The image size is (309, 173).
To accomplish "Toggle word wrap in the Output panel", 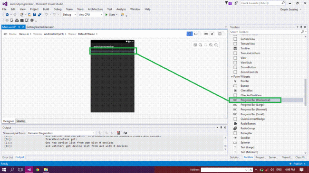I will (x=126, y=133).
